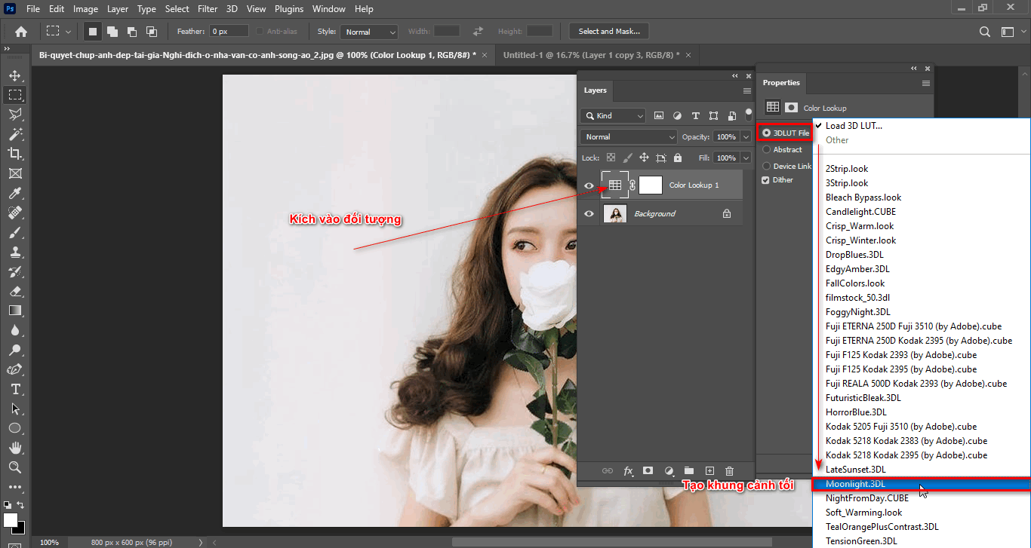Open the Kind filter dropdown
The width and height of the screenshot is (1031, 548).
click(612, 115)
